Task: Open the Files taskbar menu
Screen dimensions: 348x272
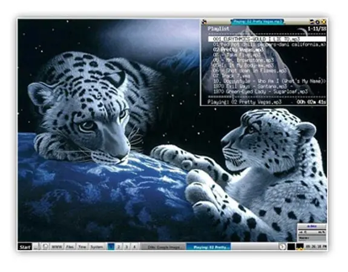Action: pyautogui.click(x=70, y=247)
